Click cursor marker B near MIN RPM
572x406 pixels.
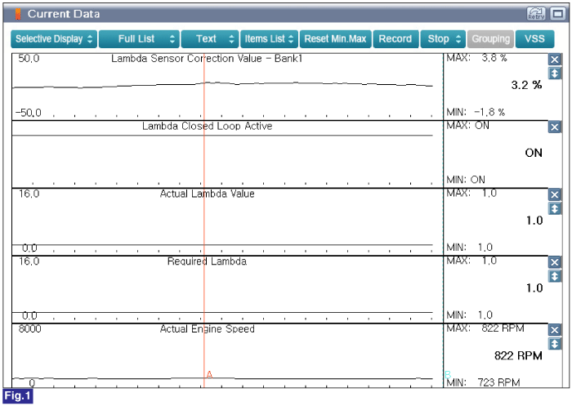click(448, 374)
